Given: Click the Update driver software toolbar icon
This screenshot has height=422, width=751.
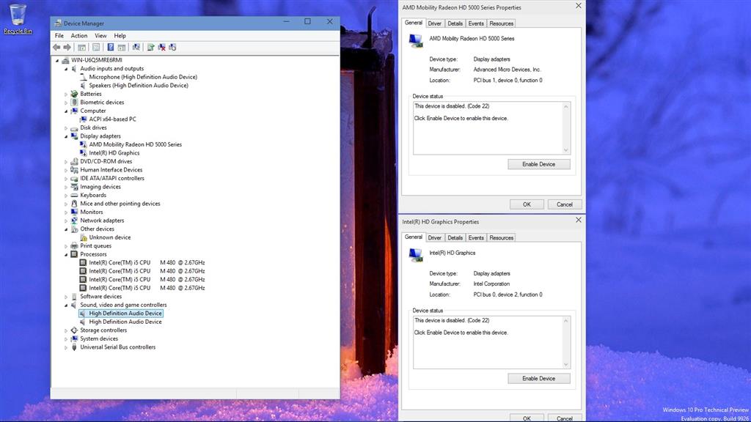Looking at the screenshot, I should [151, 48].
